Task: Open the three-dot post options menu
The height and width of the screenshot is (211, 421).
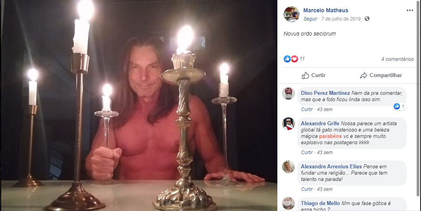Action: pos(409,10)
